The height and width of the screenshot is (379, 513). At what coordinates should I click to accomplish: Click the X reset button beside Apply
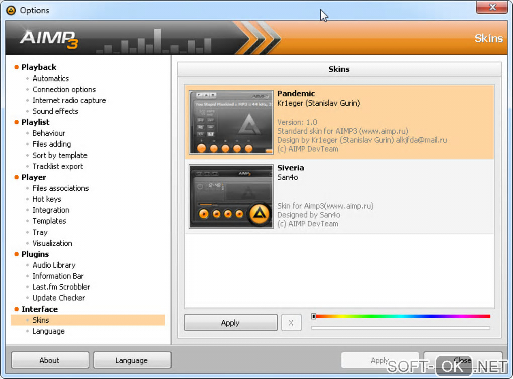click(x=291, y=323)
